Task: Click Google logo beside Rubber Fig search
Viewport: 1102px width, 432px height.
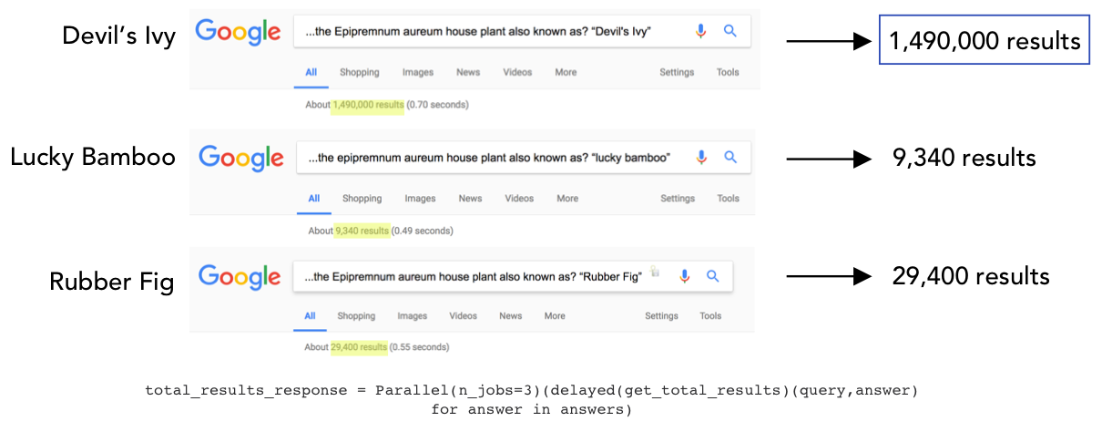Action: click(x=240, y=277)
